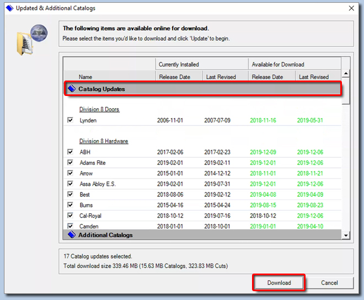Uncheck the Cal-Royal catalog checkbox
Screen dimensions: 364x300
tap(69, 216)
